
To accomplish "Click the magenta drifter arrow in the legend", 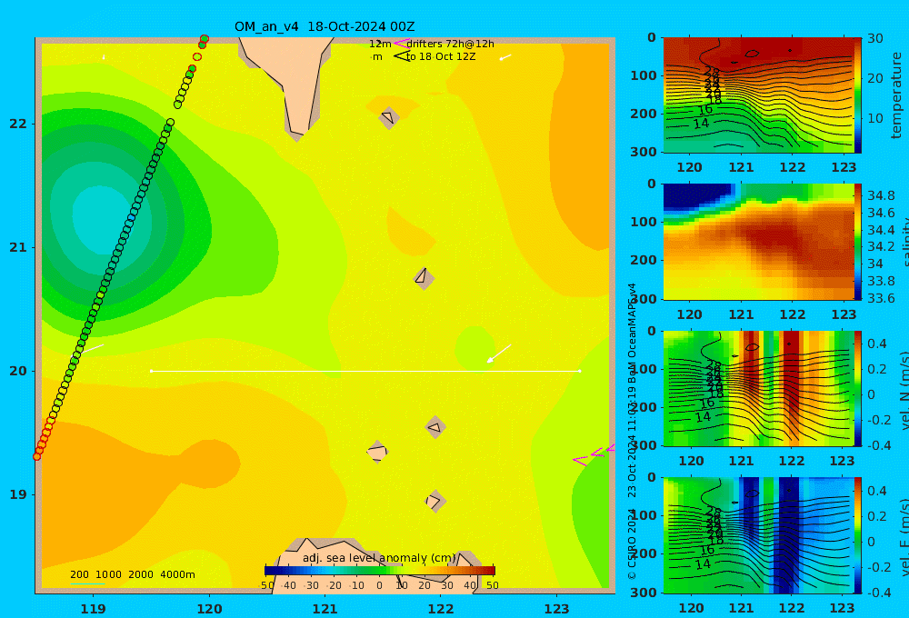I will 402,44.
